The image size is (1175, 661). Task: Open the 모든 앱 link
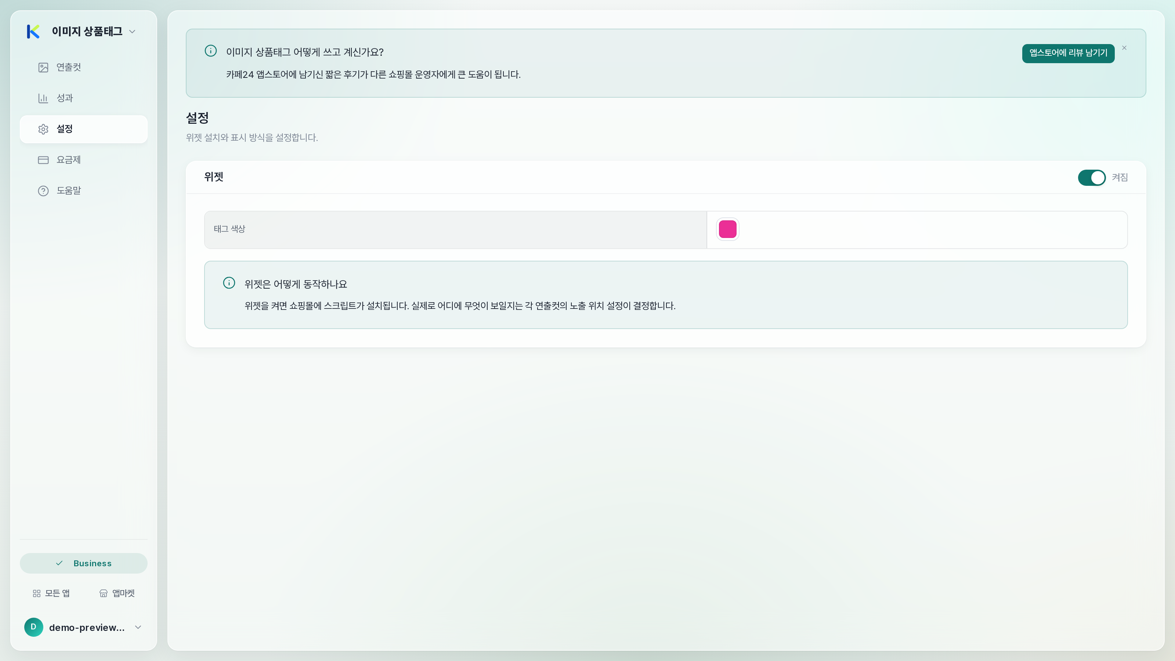point(51,593)
